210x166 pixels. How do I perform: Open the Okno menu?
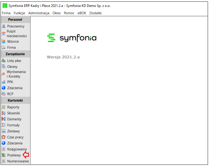point(56,13)
